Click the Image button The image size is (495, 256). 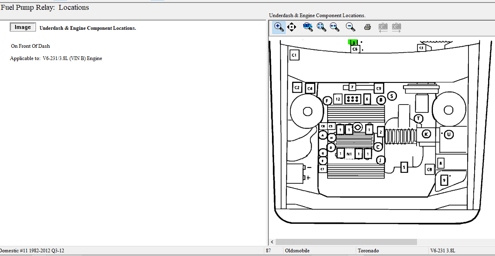click(23, 27)
